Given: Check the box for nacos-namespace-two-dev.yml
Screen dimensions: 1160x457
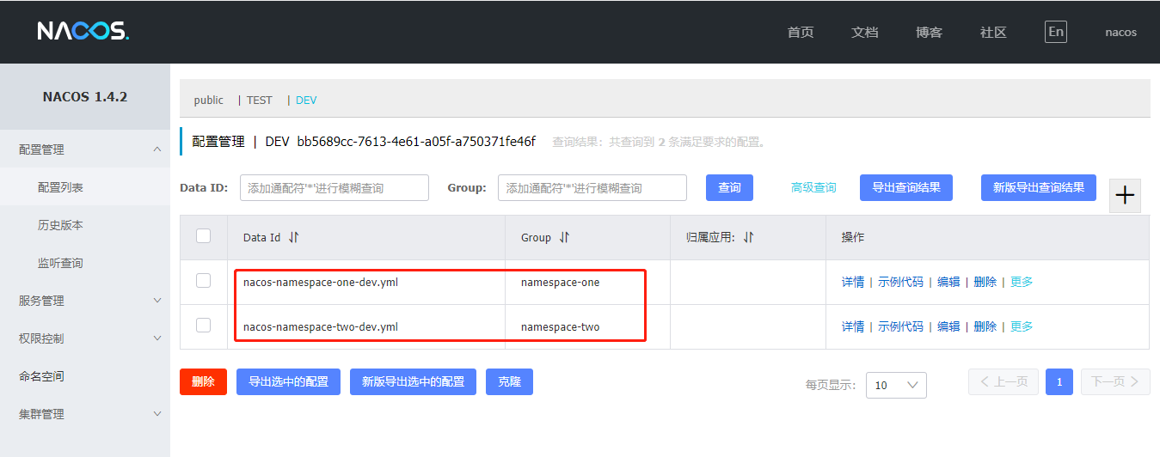Looking at the screenshot, I should click(204, 326).
